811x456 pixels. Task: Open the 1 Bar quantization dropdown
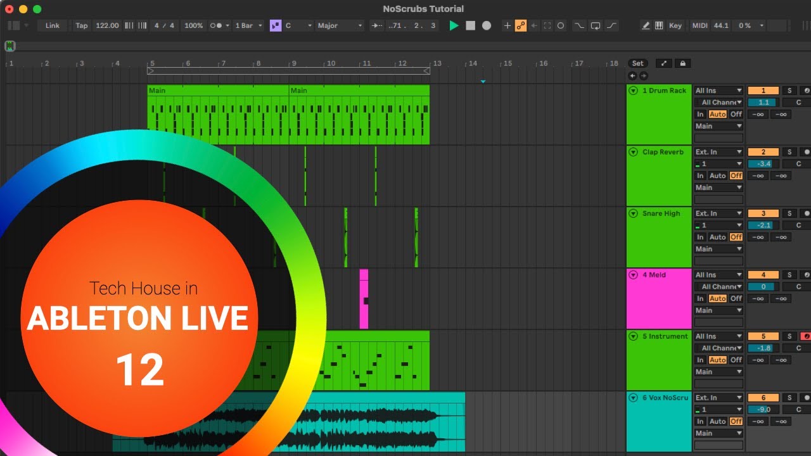coord(248,25)
